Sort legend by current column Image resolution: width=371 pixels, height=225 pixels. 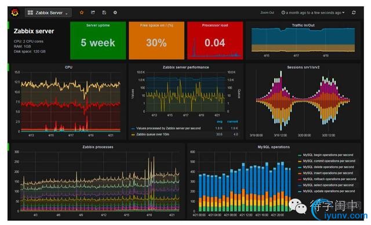click(232, 122)
